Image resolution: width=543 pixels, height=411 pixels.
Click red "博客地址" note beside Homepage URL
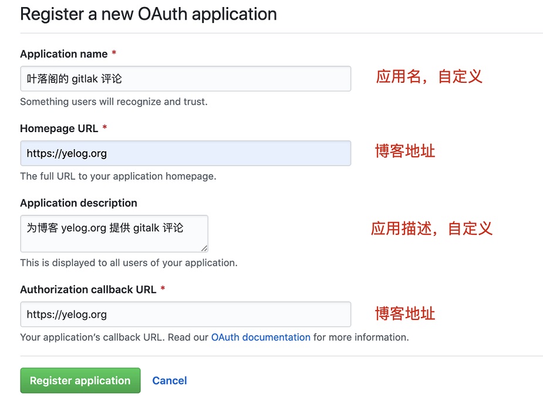405,151
